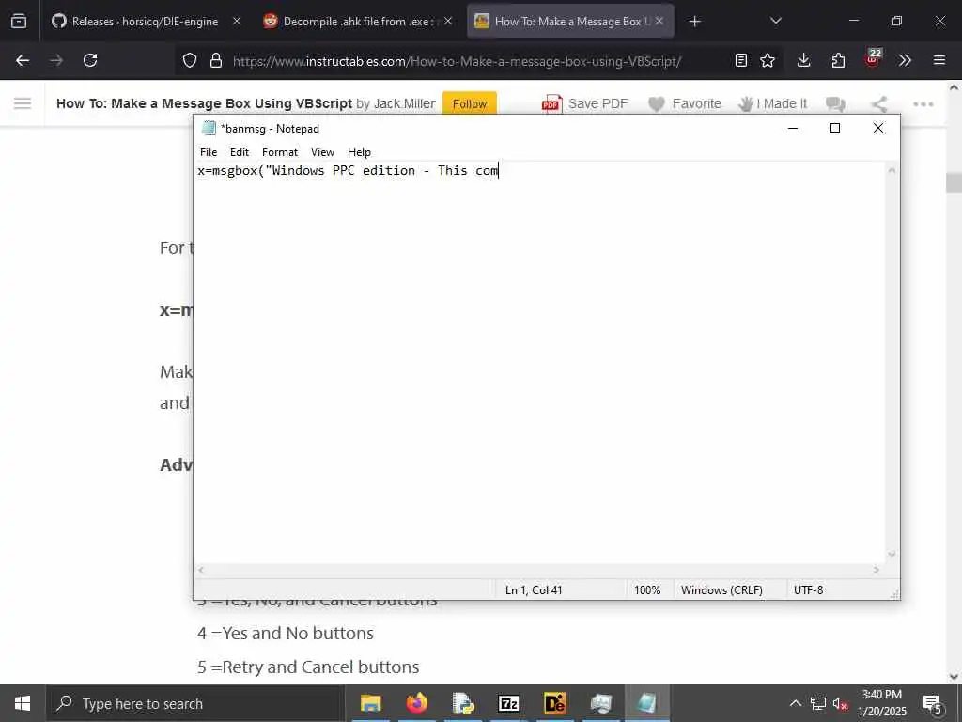
Task: Open muted volume tray icon
Action: point(840,703)
